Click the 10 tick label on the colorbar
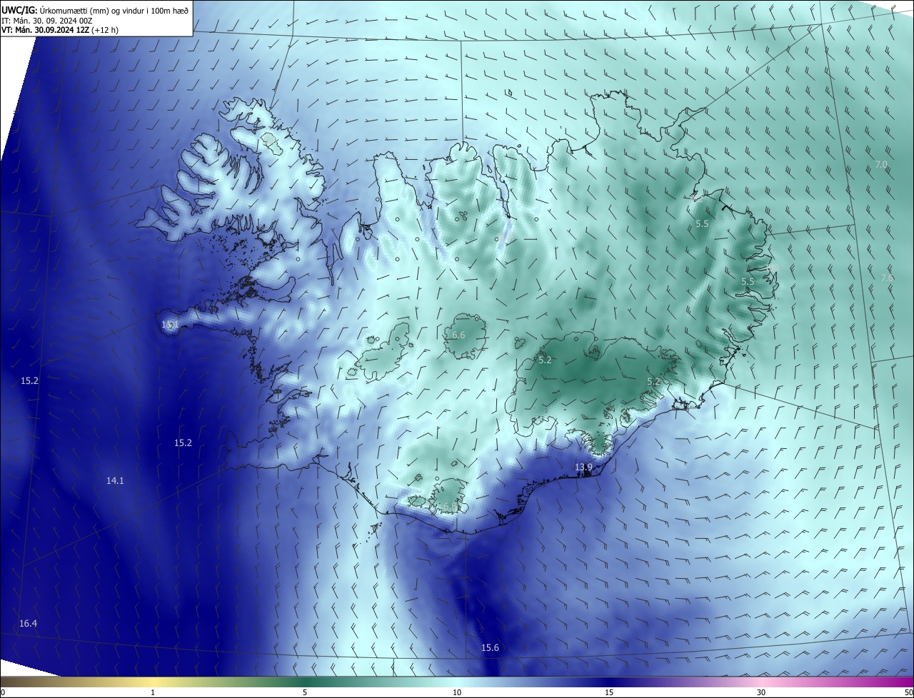This screenshot has height=698, width=914. click(457, 692)
